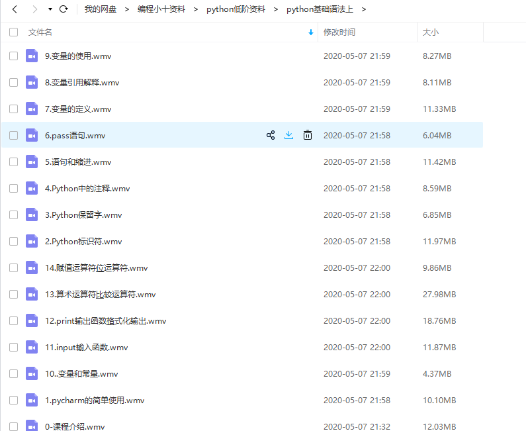Navigate to python低阶资料 breadcrumb
The height and width of the screenshot is (431, 526).
coord(236,9)
